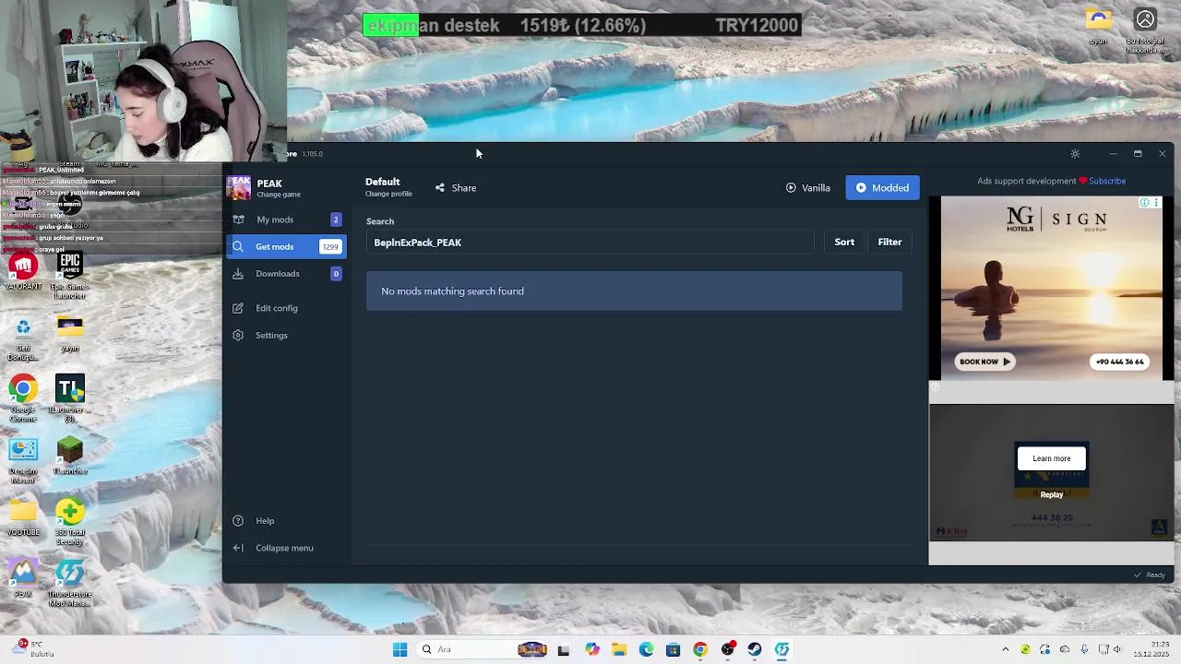Open the YOUTUBE folder on desktop
1181x664 pixels.
click(x=23, y=518)
